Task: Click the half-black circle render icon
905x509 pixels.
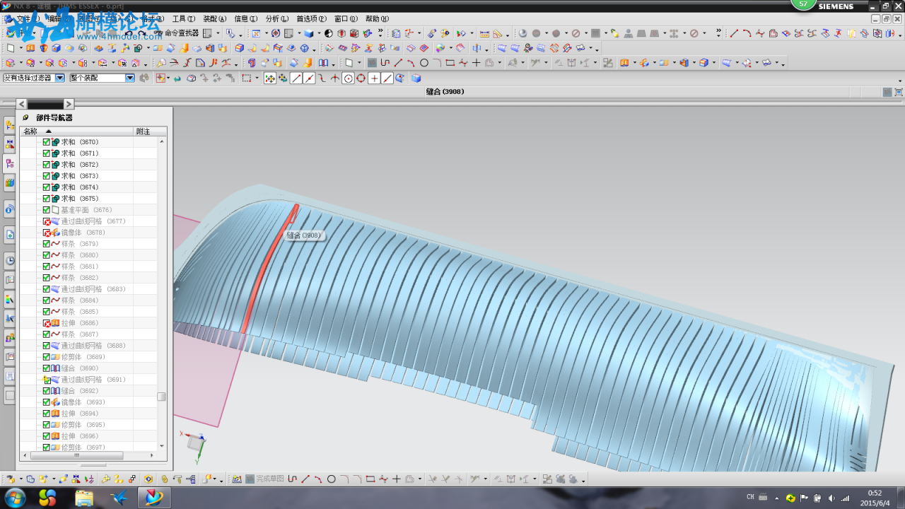Action: pos(329,33)
